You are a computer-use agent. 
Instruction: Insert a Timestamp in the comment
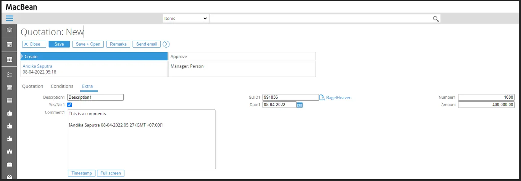[82, 173]
